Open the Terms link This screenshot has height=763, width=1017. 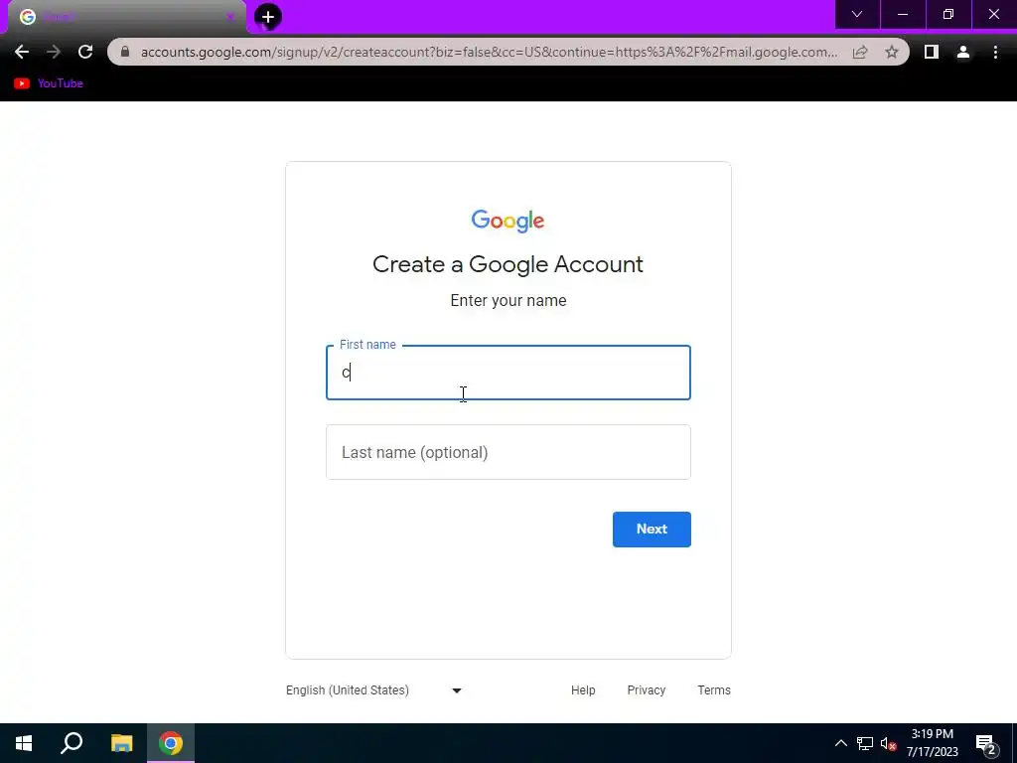(714, 690)
